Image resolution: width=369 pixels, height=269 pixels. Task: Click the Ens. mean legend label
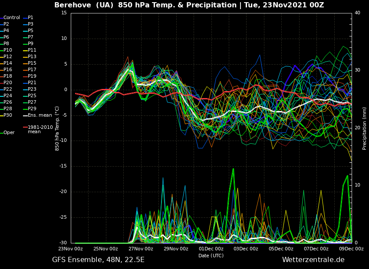pos(40,115)
